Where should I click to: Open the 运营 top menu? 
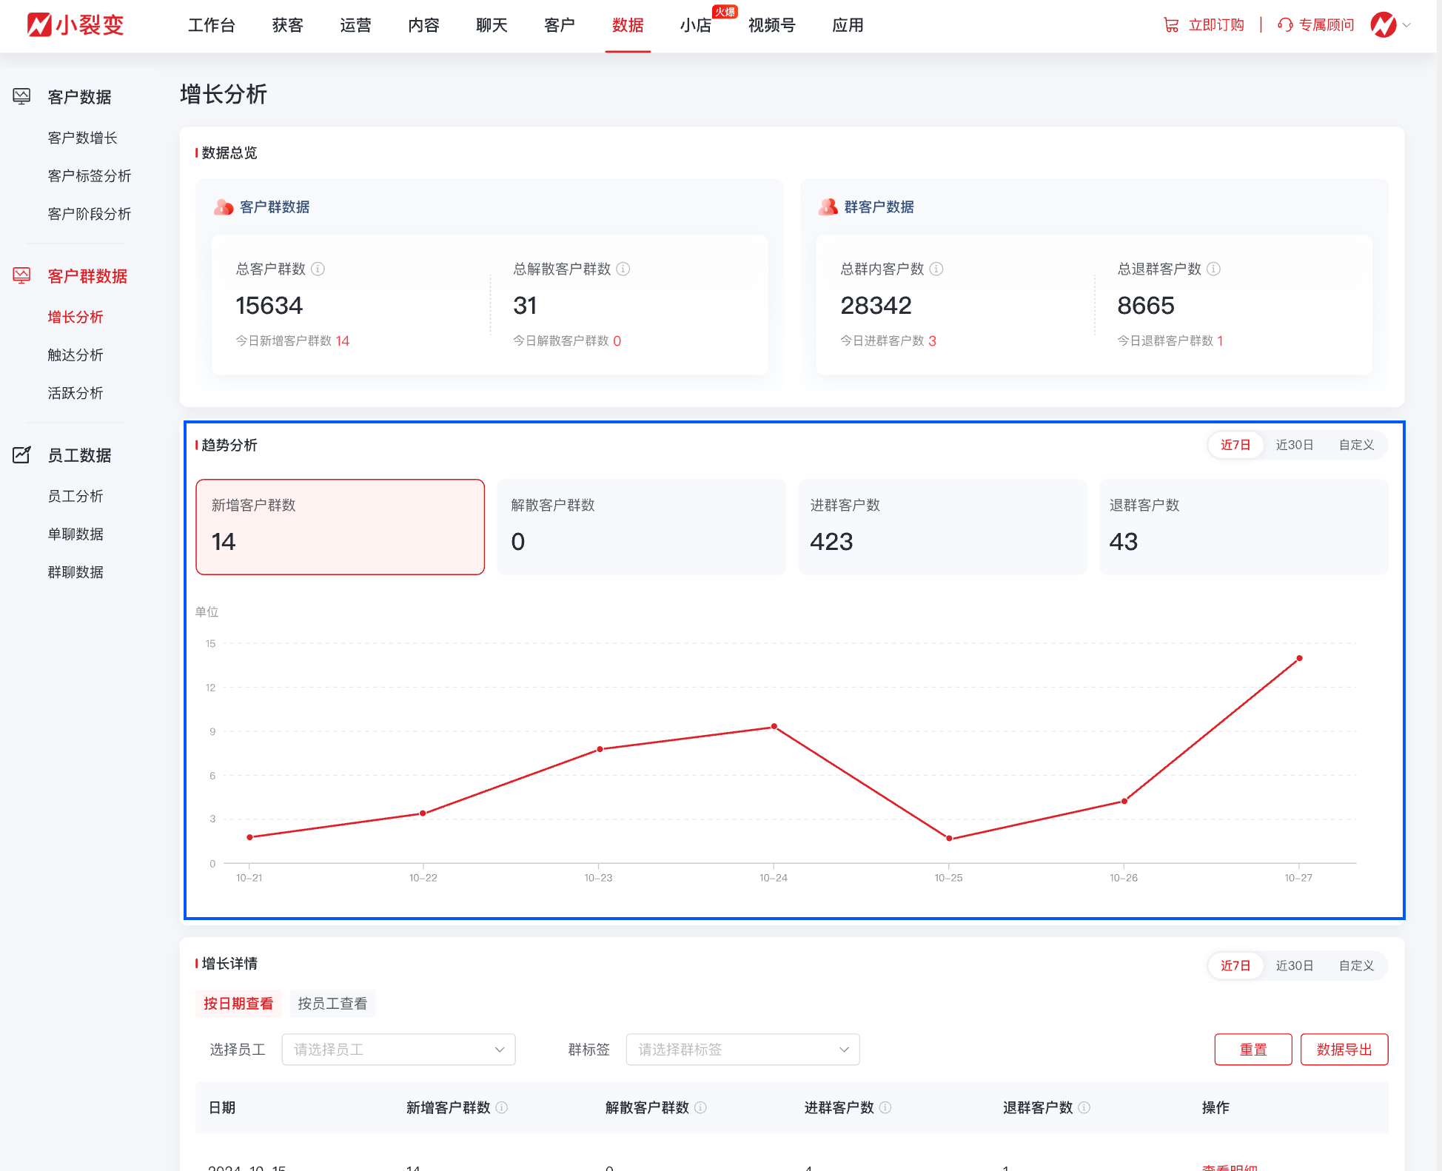(x=355, y=25)
